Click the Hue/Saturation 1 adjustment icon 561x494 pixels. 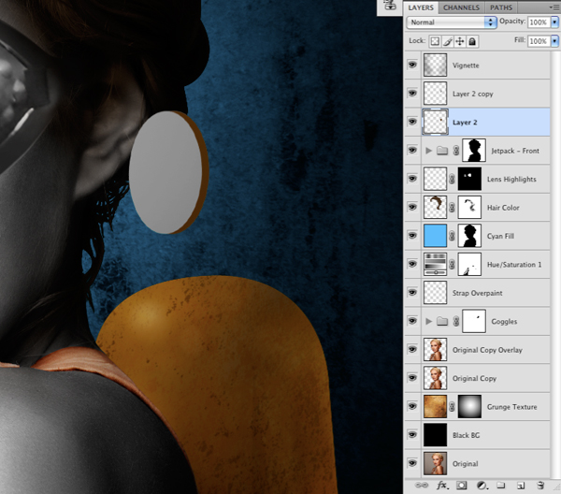pos(435,264)
